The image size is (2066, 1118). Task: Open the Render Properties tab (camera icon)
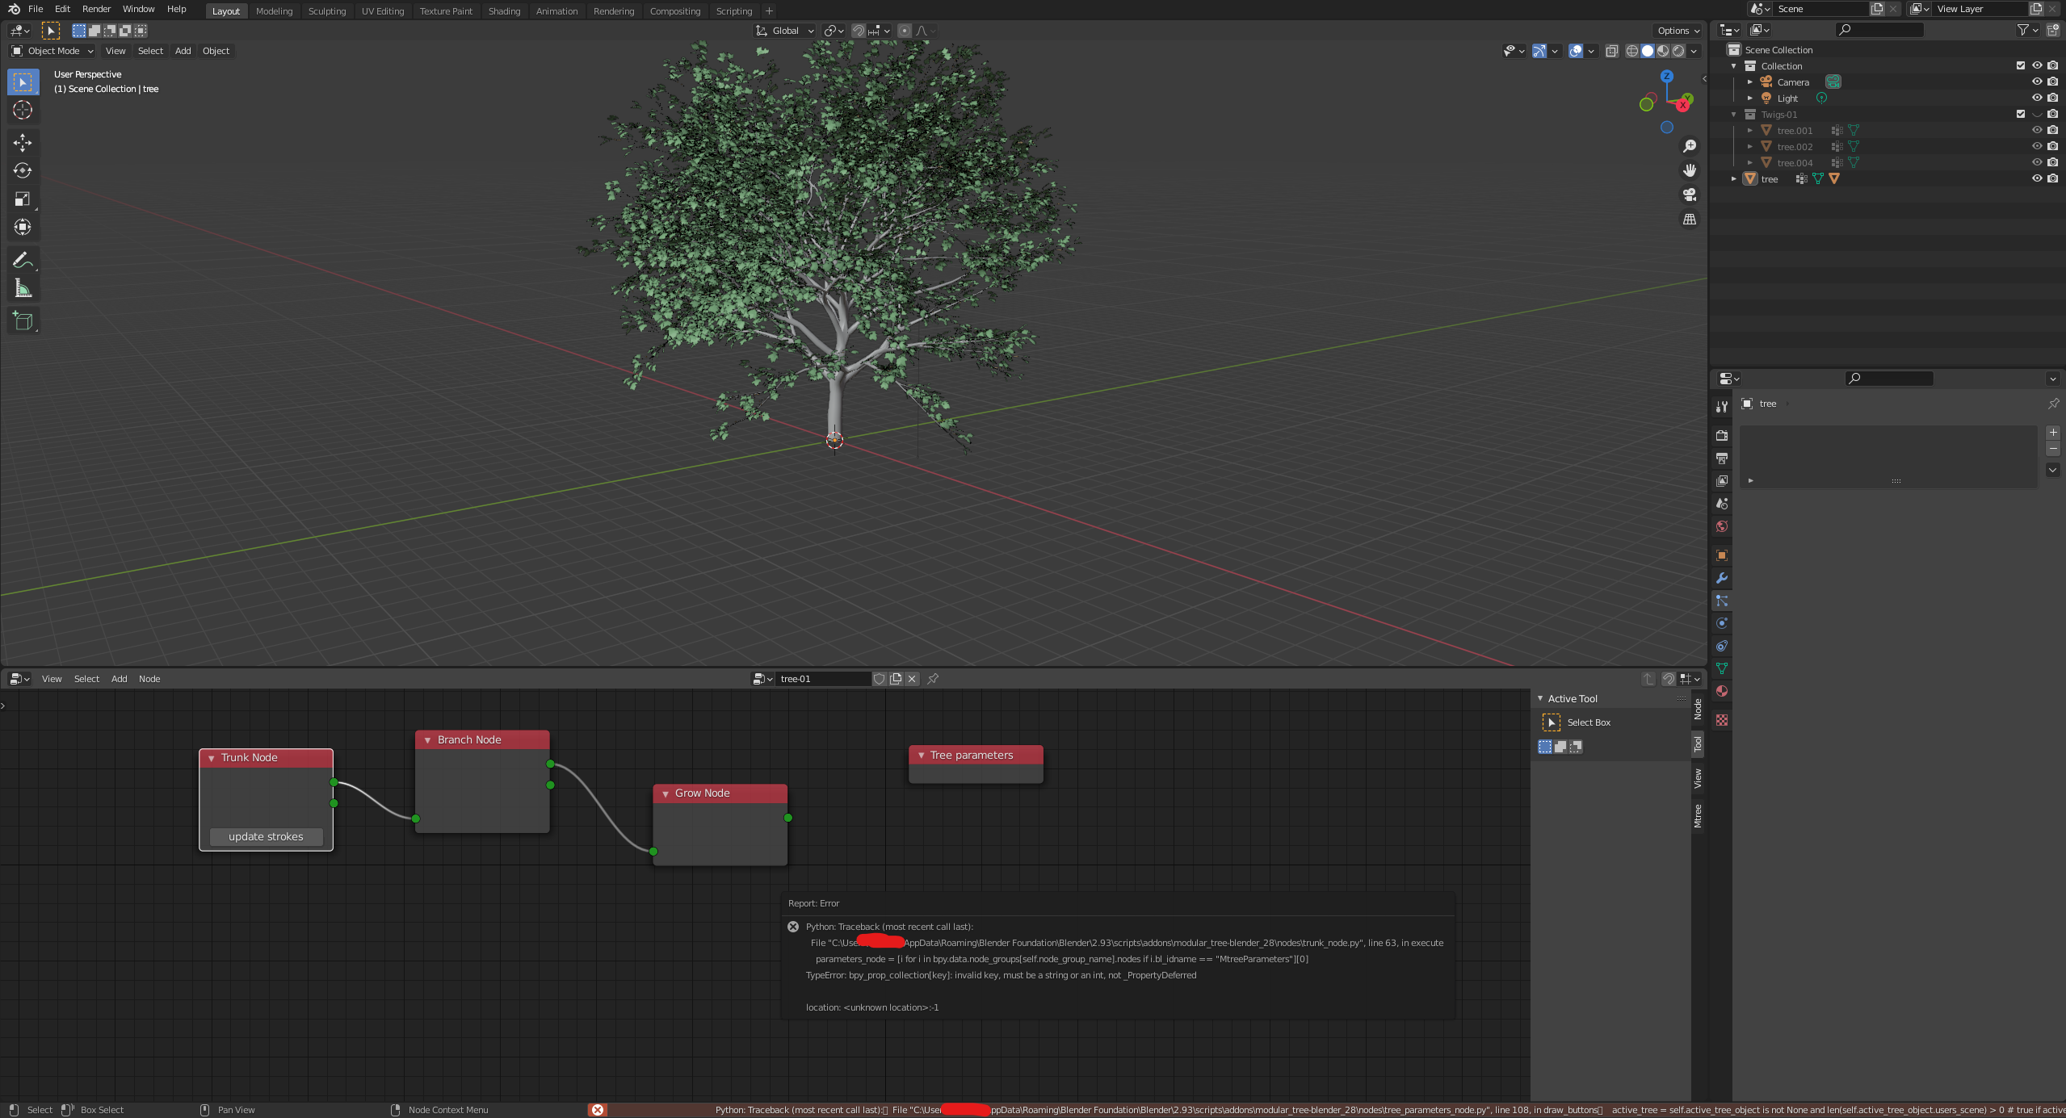click(1722, 435)
